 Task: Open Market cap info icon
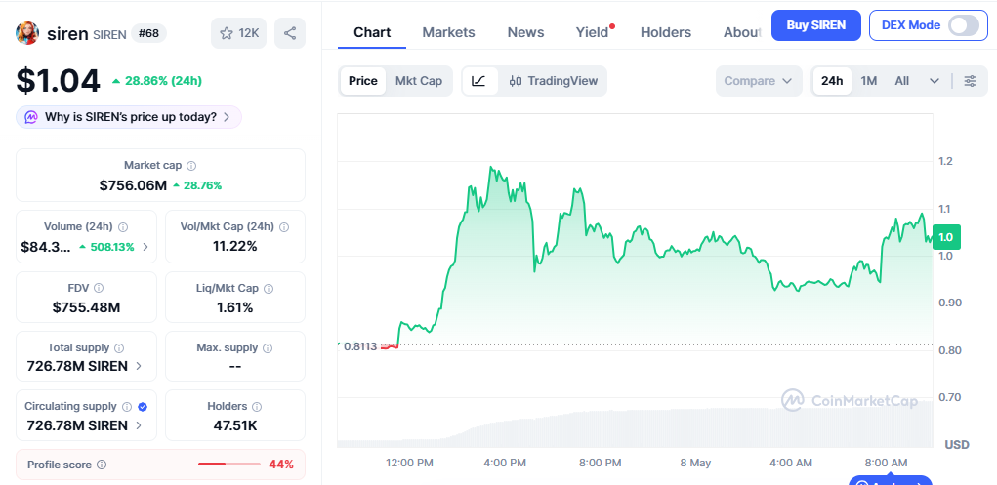click(191, 166)
